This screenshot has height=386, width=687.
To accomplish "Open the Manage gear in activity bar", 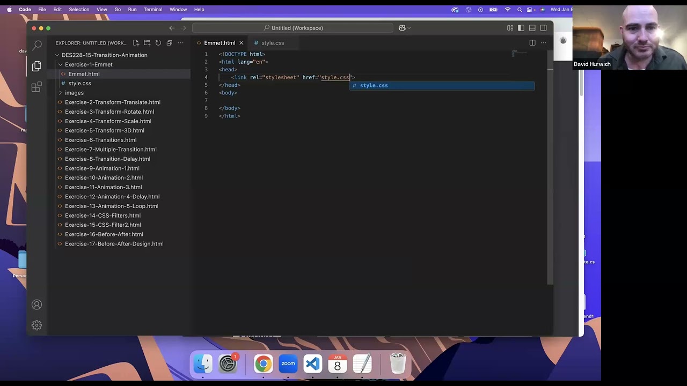I will (36, 325).
